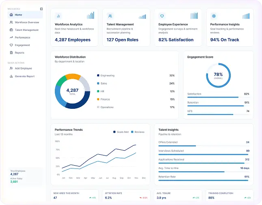The height and width of the screenshot is (205, 262).
Task: Click the Interviews Scheduled progress bar
Action: tap(204, 154)
